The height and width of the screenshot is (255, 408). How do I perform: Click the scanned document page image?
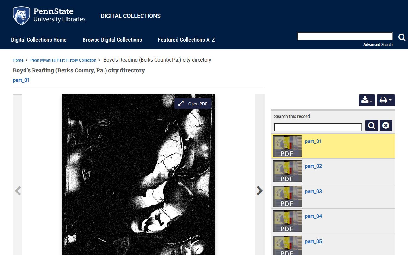click(x=138, y=175)
